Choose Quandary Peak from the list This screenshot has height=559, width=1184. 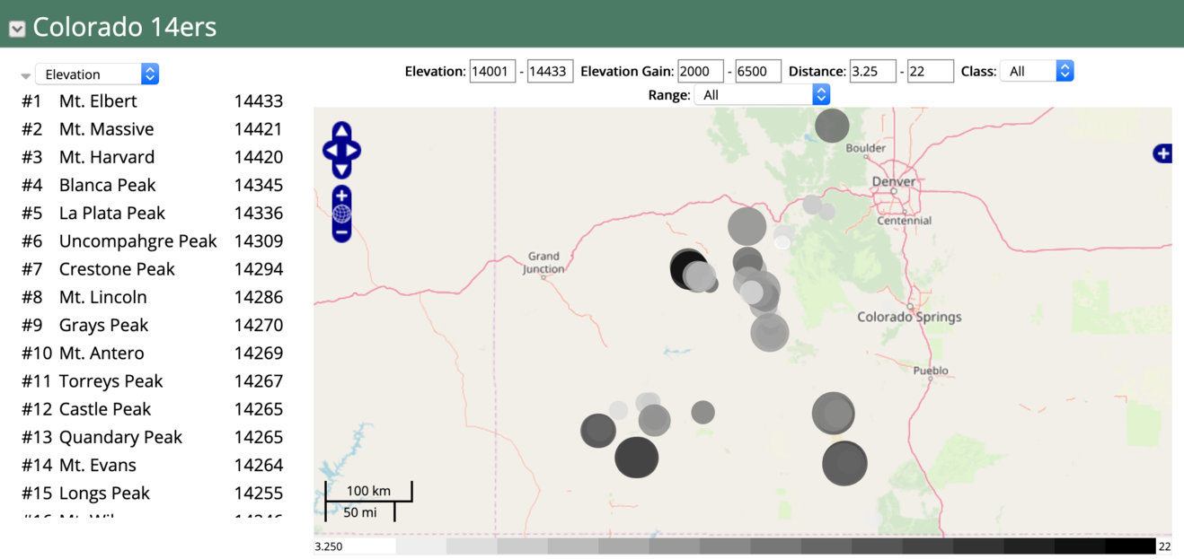tap(120, 437)
